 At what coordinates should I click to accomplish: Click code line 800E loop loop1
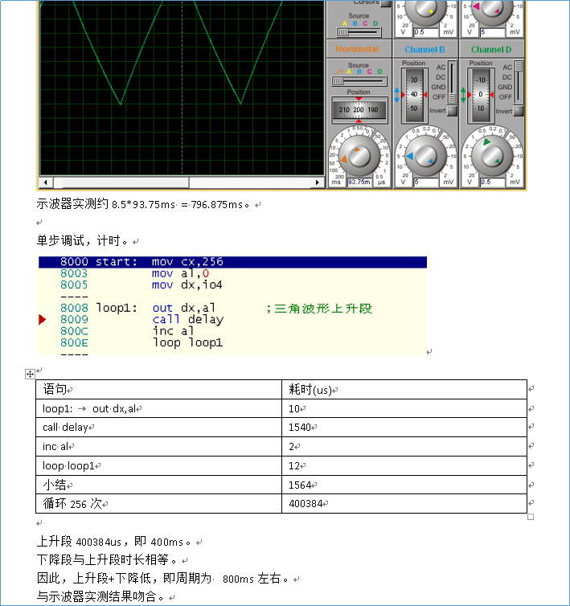[141, 343]
